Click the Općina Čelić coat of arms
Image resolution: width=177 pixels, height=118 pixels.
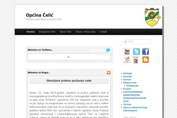[x=153, y=17]
